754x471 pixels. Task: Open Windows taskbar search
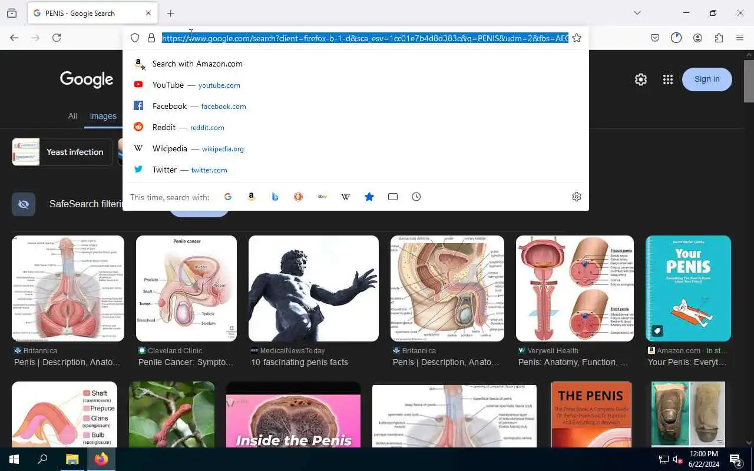pos(42,459)
